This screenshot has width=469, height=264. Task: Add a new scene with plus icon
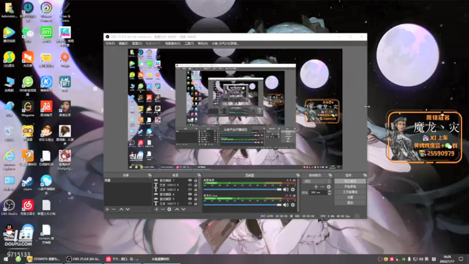[107, 209]
